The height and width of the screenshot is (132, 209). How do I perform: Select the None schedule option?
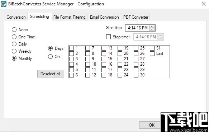(14, 30)
